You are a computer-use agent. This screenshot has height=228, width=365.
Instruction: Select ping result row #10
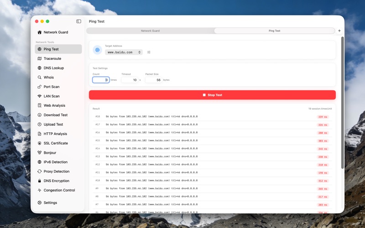[212, 181]
